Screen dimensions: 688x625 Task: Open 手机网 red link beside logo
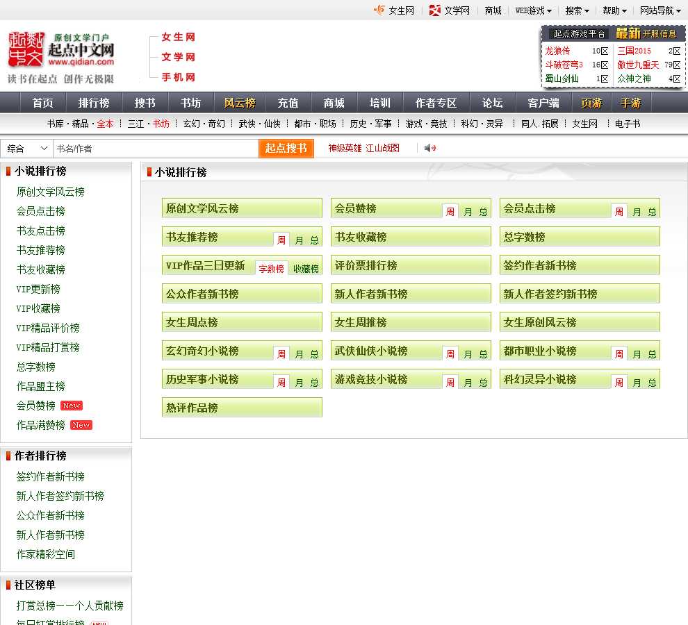tap(178, 77)
